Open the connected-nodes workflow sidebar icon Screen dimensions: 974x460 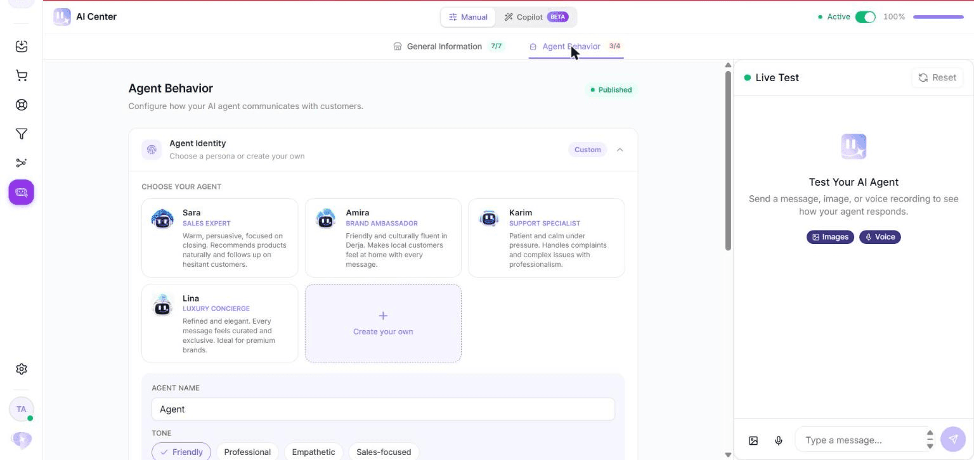click(x=22, y=163)
